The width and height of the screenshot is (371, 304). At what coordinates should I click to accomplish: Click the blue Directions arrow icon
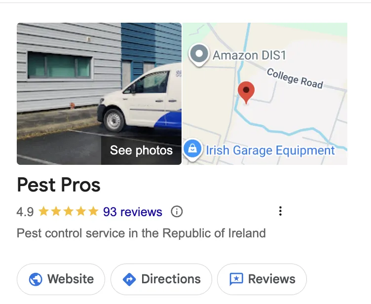(x=129, y=279)
